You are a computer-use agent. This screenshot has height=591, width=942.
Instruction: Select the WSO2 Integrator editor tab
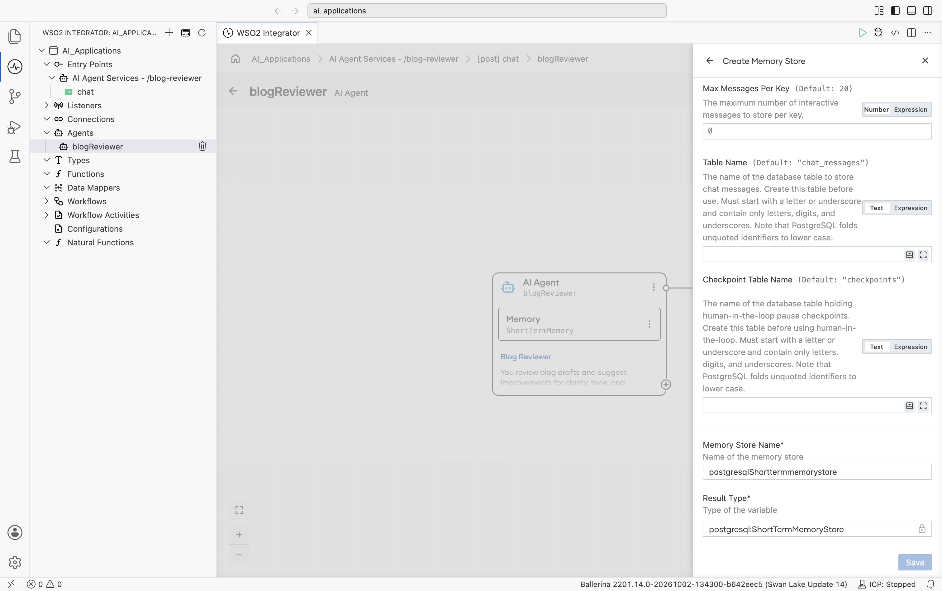[268, 33]
